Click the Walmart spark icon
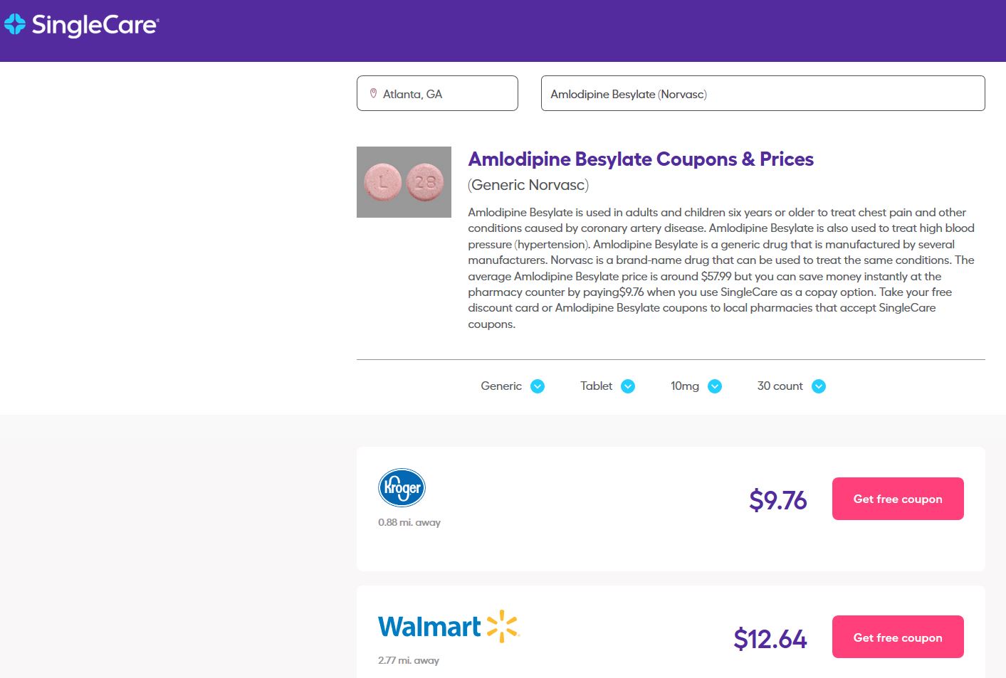The height and width of the screenshot is (678, 1006). (x=503, y=626)
